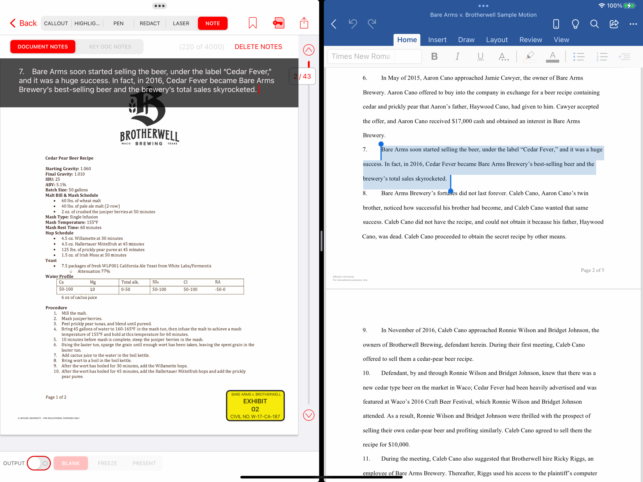The image size is (643, 482).
Task: Open Word search magnifier icon
Action: pos(594,24)
